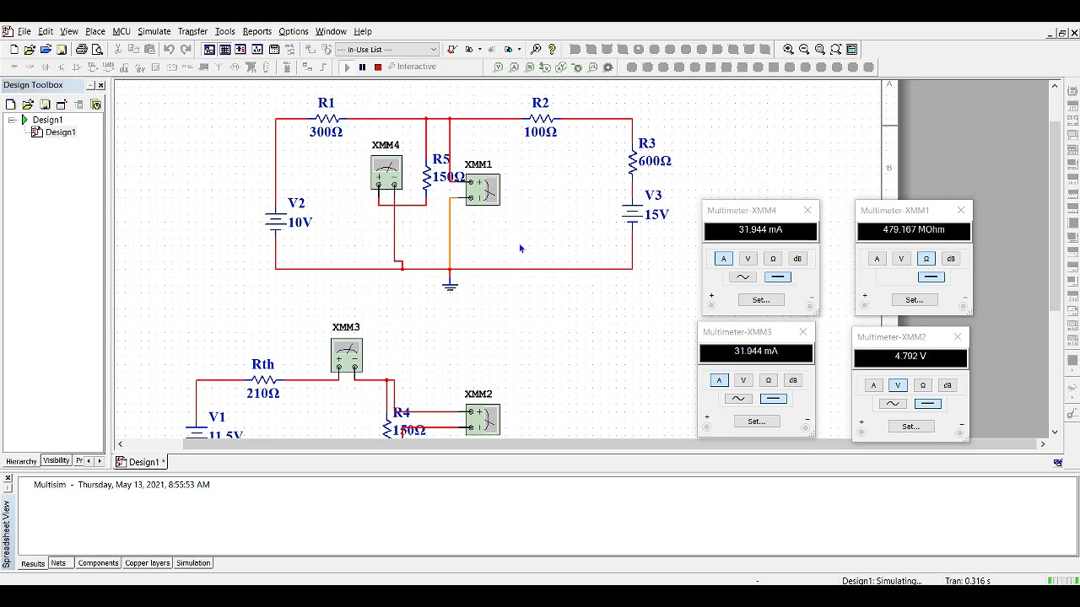Save the current design

[62, 50]
